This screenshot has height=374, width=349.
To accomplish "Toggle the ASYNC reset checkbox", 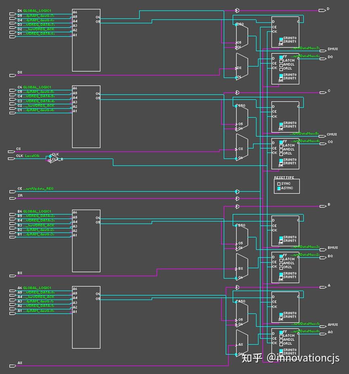I will (x=278, y=188).
